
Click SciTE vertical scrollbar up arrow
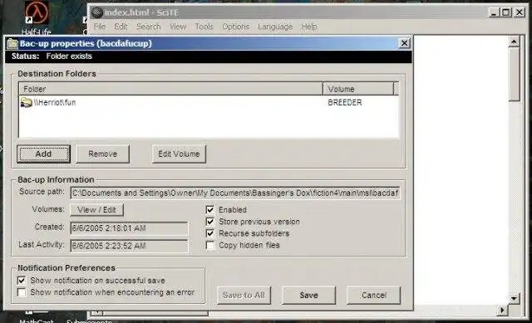pyautogui.click(x=514, y=42)
